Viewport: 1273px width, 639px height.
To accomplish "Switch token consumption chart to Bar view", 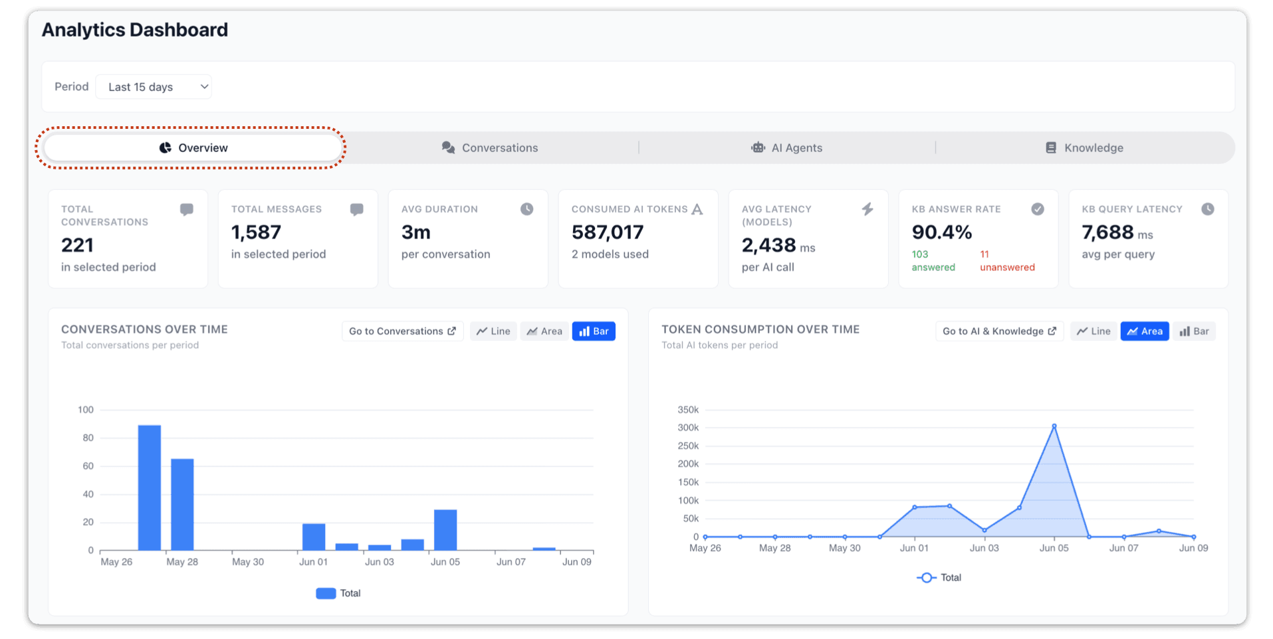I will click(1195, 331).
